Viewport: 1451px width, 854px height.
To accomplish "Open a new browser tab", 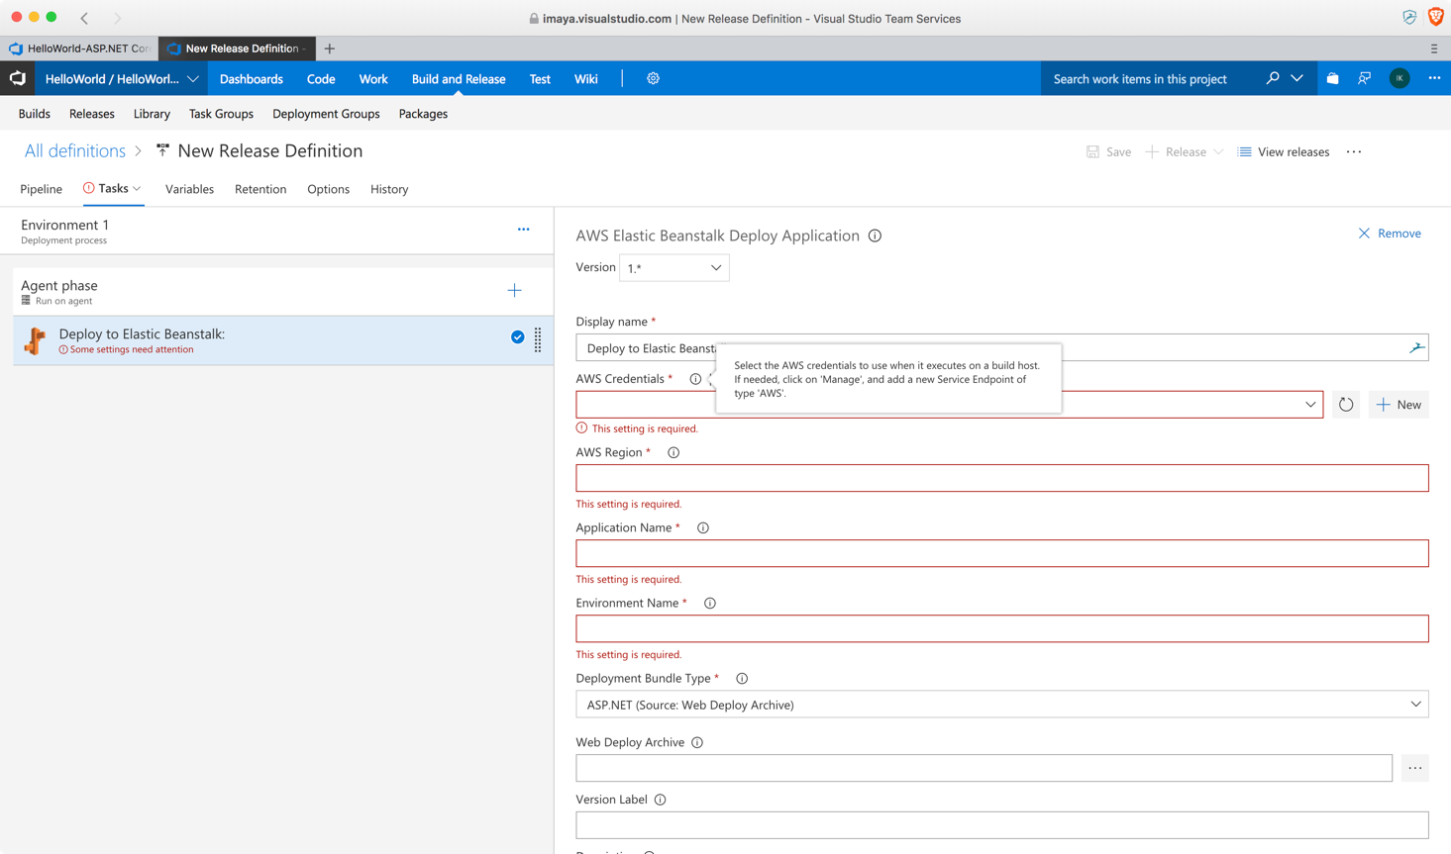I will point(330,48).
